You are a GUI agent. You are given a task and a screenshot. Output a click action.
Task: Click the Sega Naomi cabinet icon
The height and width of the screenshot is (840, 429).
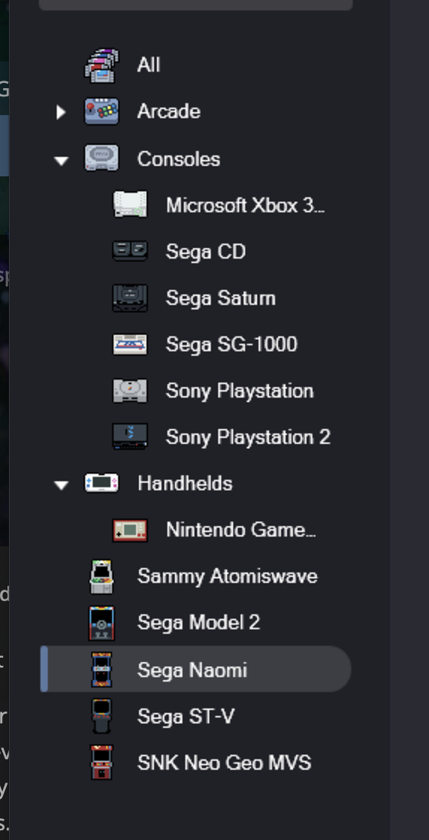pyautogui.click(x=102, y=669)
